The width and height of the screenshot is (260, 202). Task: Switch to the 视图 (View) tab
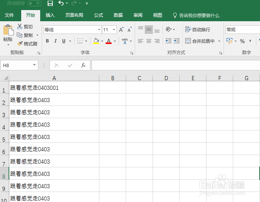tap(158, 15)
